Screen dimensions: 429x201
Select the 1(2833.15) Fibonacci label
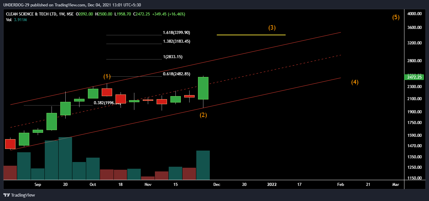click(x=173, y=57)
